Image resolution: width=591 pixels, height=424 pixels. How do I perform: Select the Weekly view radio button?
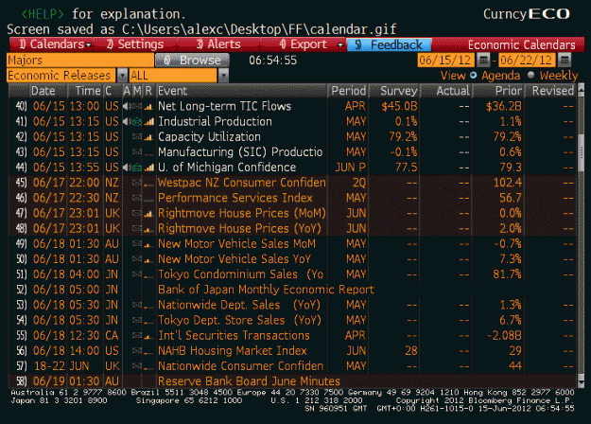tap(531, 75)
